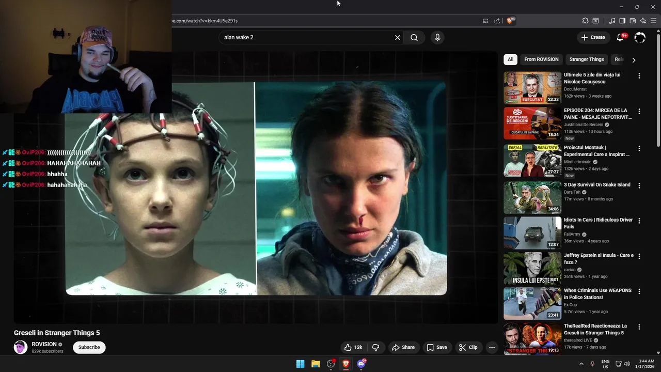Show more filter chips with right arrow
Screen dimensions: 661x372
(634, 60)
